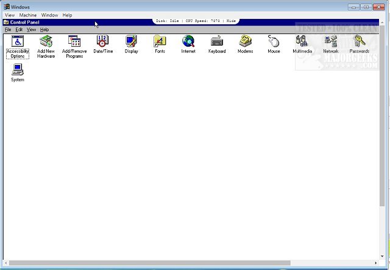Image resolution: width=390 pixels, height=270 pixels.
Task: Open Control Panel Help menu
Action: pos(44,30)
